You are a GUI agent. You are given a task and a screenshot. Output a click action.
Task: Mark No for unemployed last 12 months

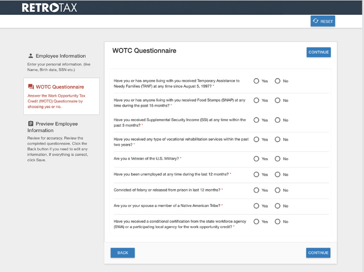point(277,174)
